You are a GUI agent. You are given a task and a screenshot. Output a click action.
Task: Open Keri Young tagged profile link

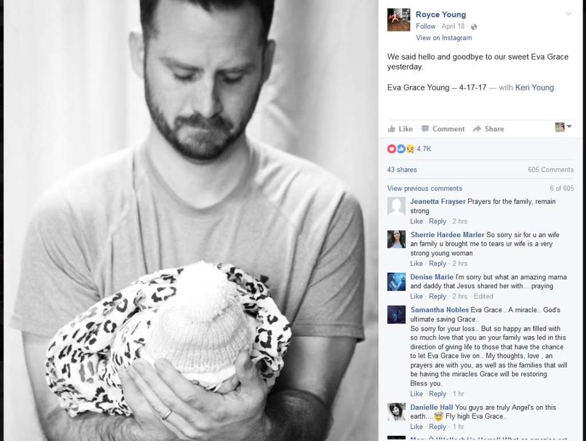(534, 88)
